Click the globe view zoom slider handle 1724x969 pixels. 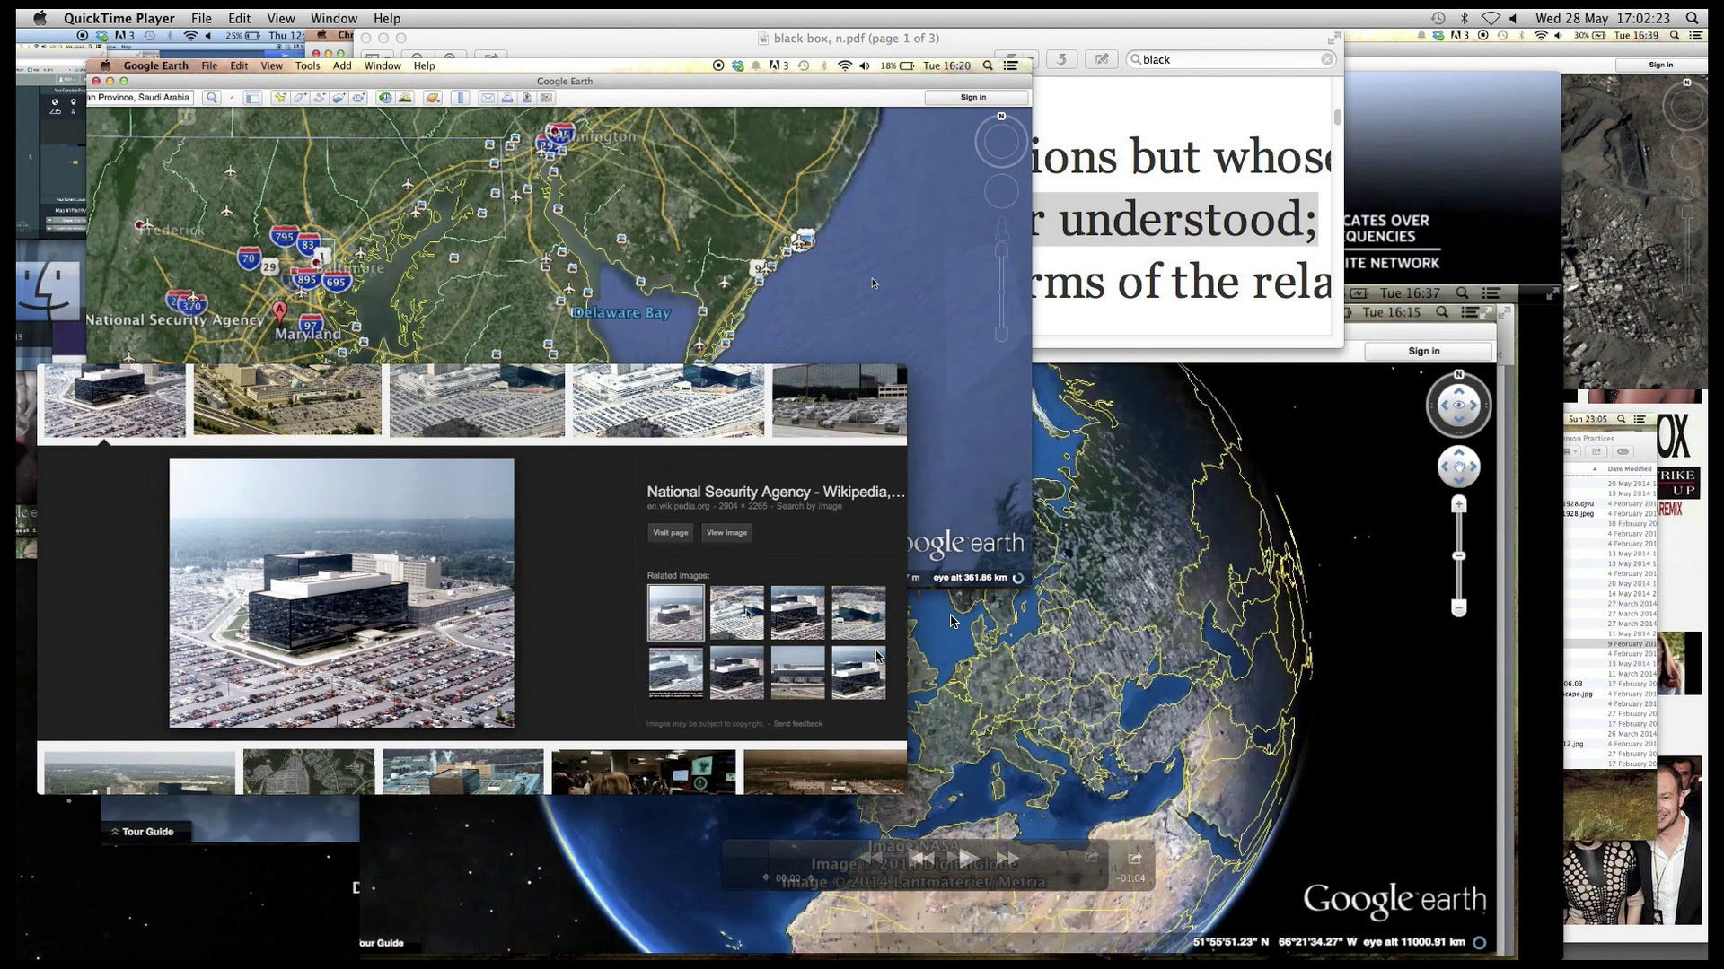click(x=1458, y=556)
